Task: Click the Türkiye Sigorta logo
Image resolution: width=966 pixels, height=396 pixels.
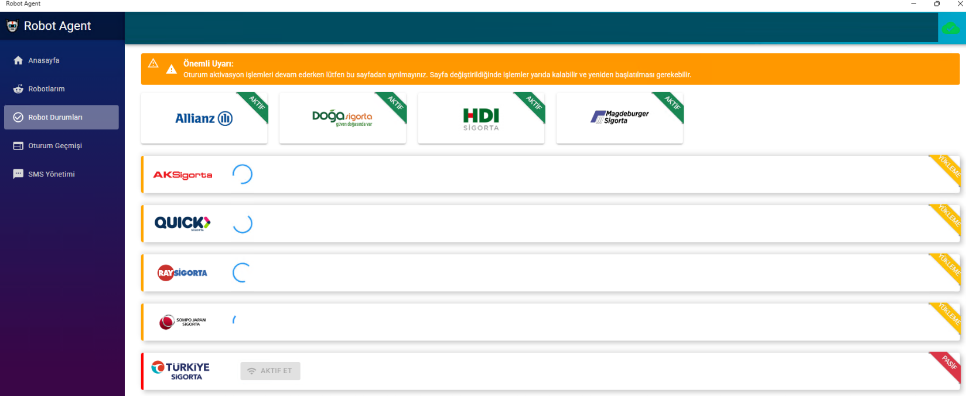Action: click(180, 371)
